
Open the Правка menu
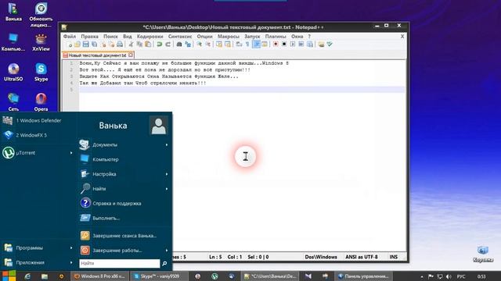[x=89, y=37]
